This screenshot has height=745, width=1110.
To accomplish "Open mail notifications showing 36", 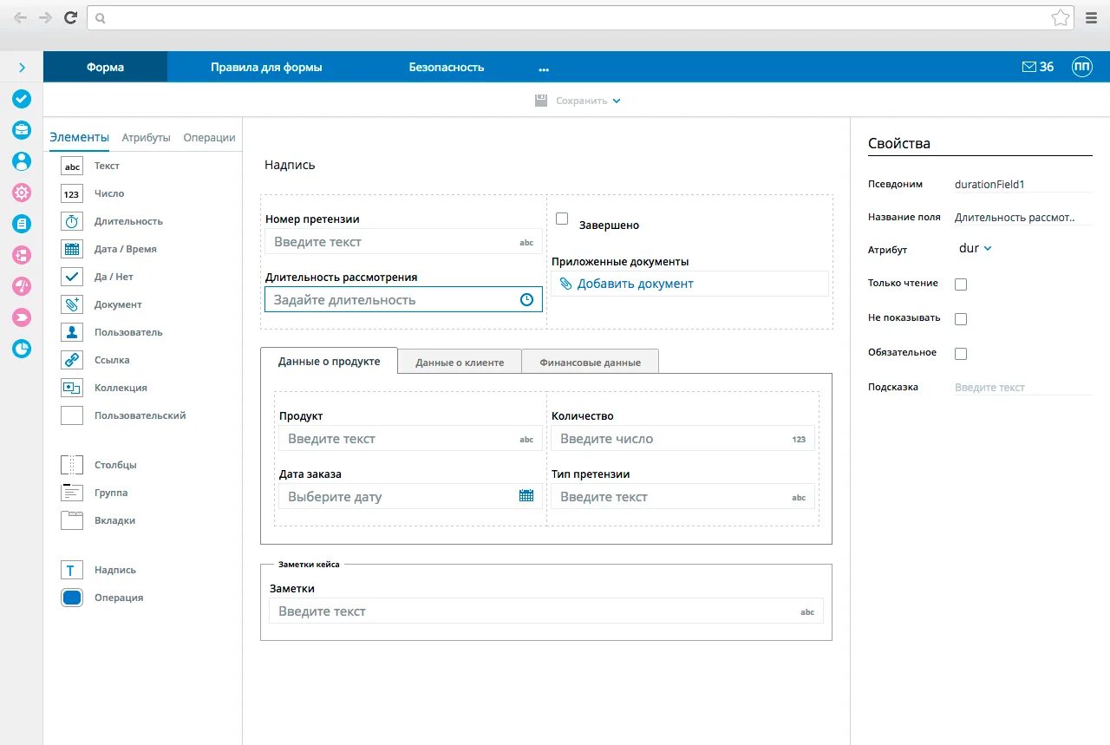I will (x=1038, y=67).
